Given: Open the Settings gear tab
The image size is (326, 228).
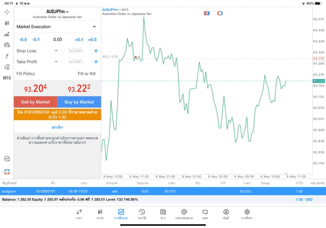Looking at the screenshot, I should click(x=247, y=214).
